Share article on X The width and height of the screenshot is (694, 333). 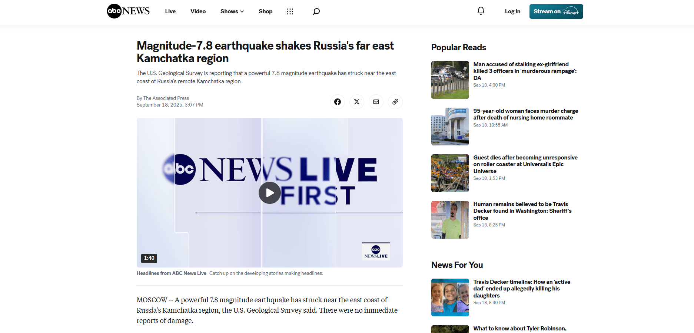pos(357,102)
